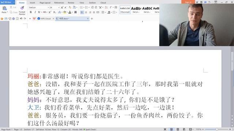The width and height of the screenshot is (234, 131).
Task: Toggle Align Right paragraph alignment
Action: 90,12
